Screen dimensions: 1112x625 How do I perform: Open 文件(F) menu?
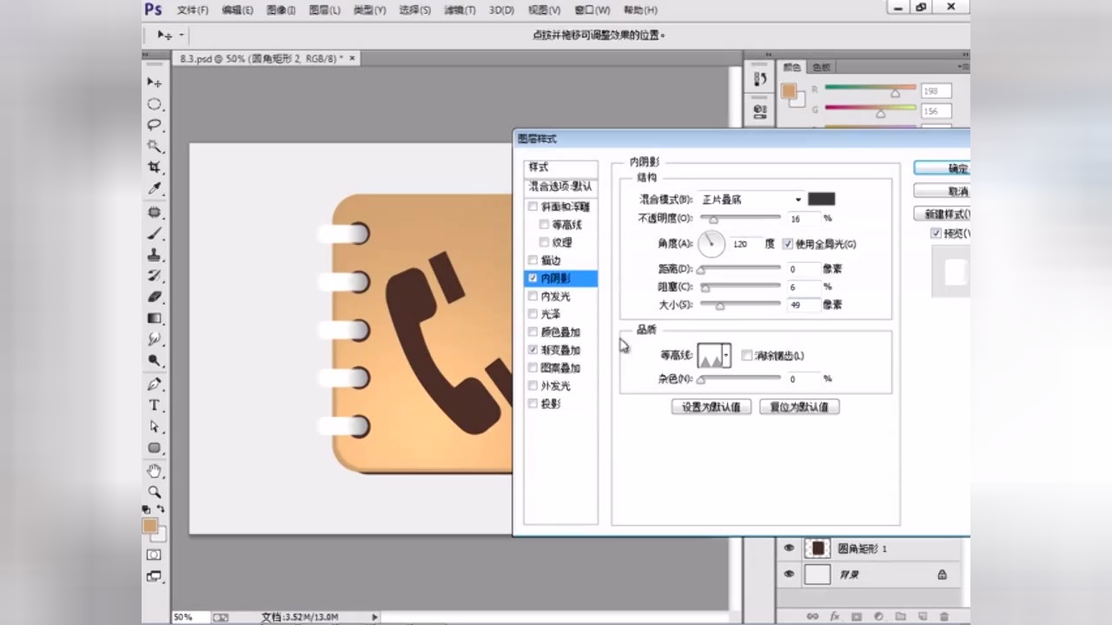[193, 10]
